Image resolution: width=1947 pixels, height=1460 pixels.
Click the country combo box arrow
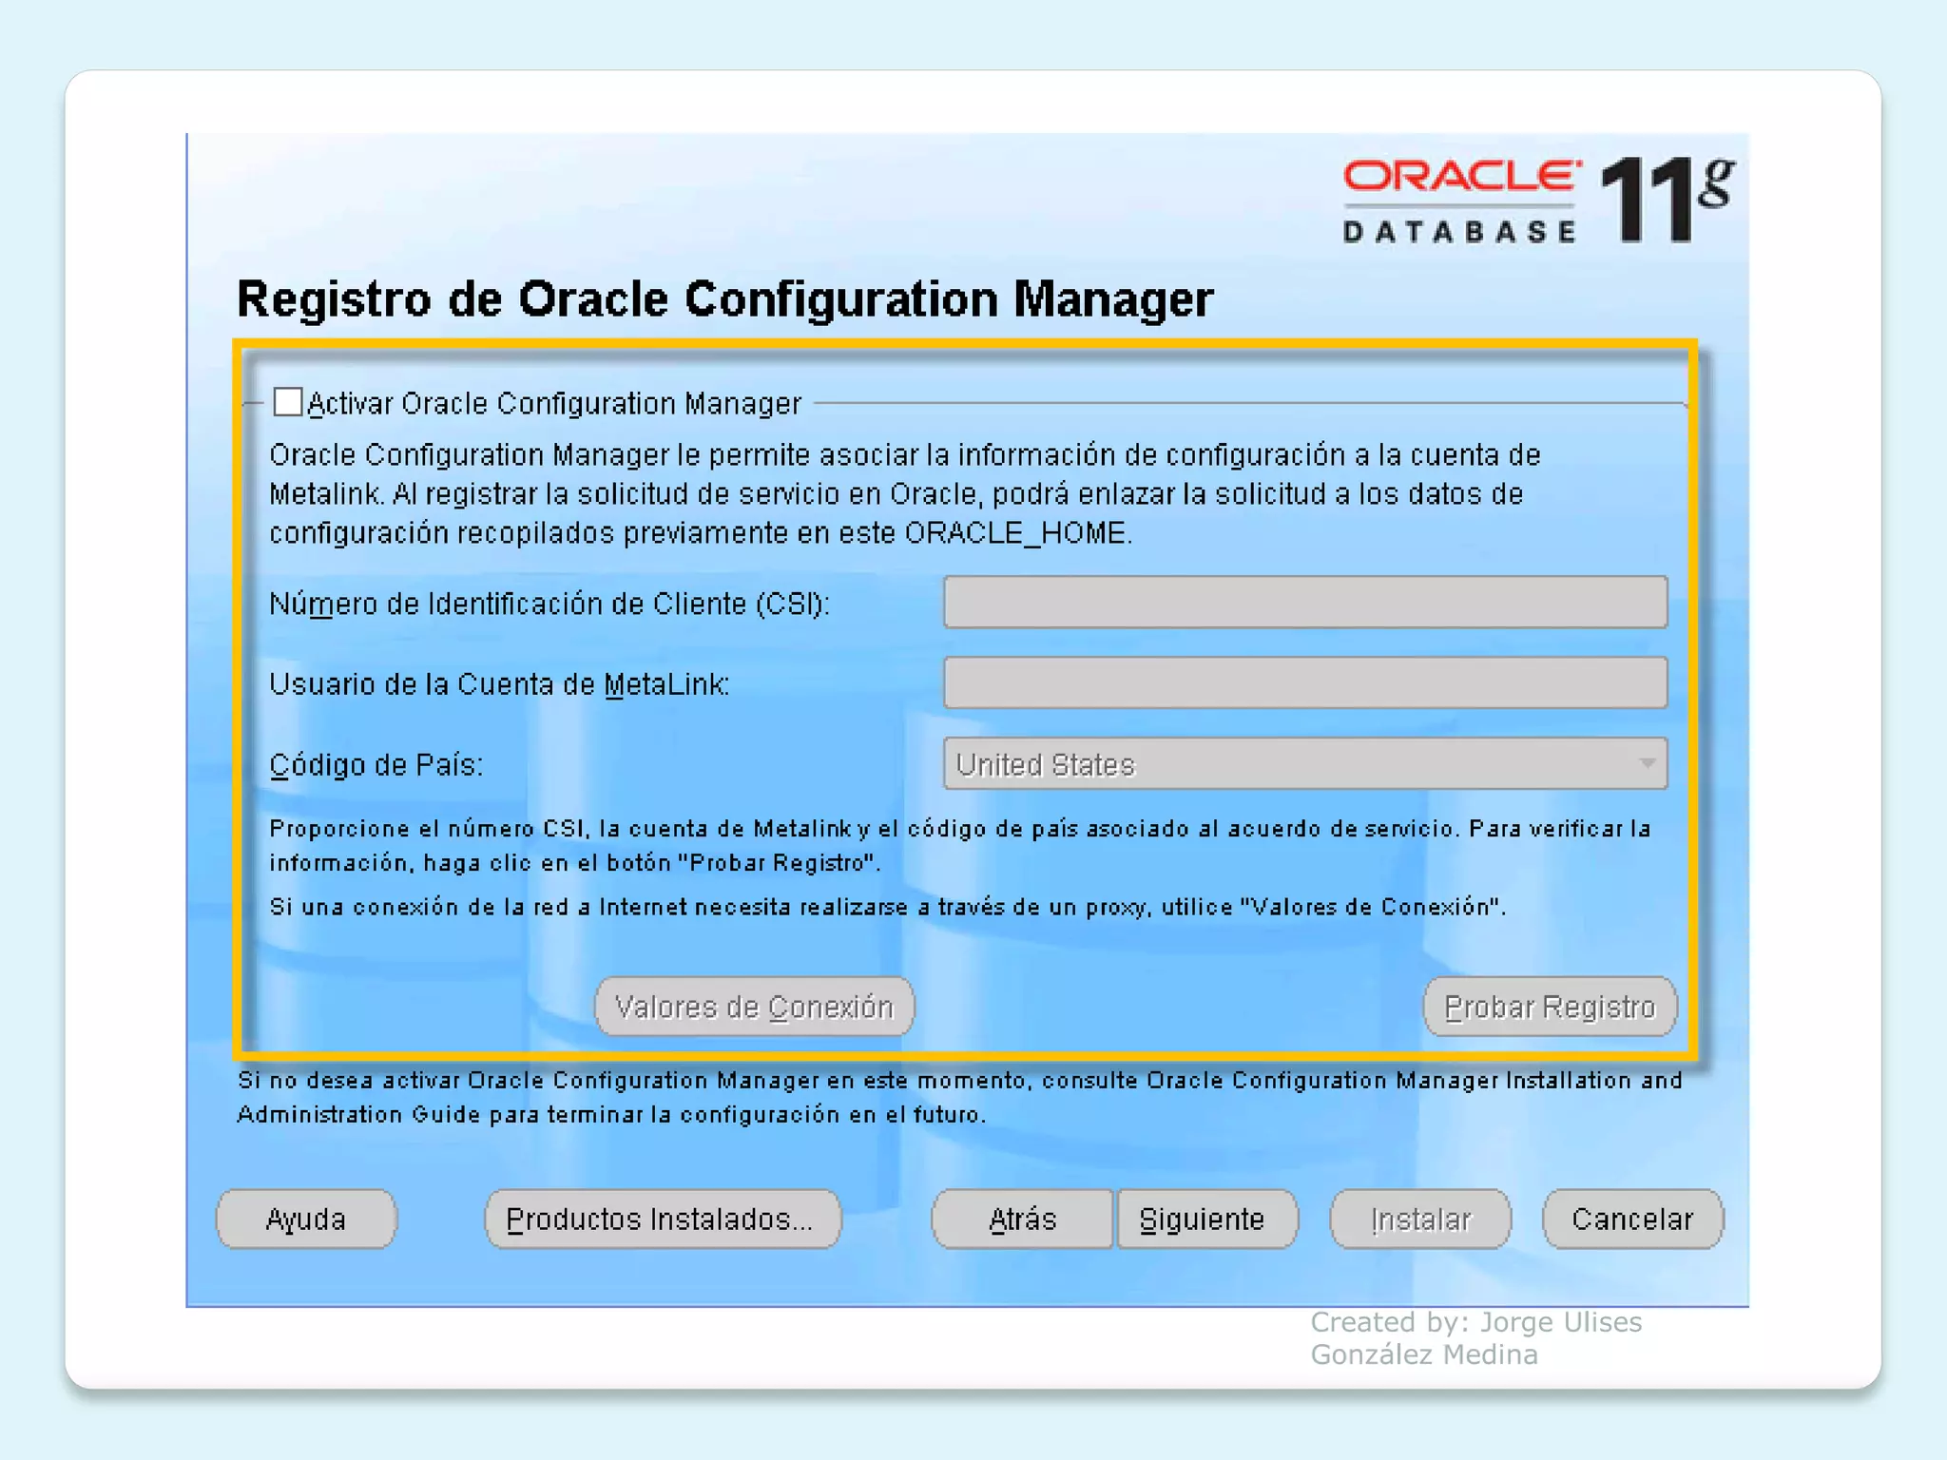click(1647, 764)
